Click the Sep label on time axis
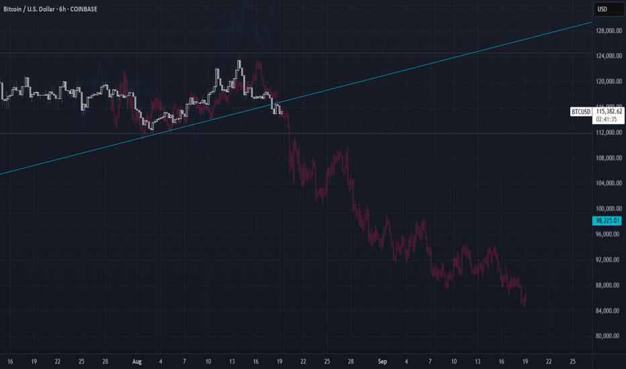 coord(382,362)
